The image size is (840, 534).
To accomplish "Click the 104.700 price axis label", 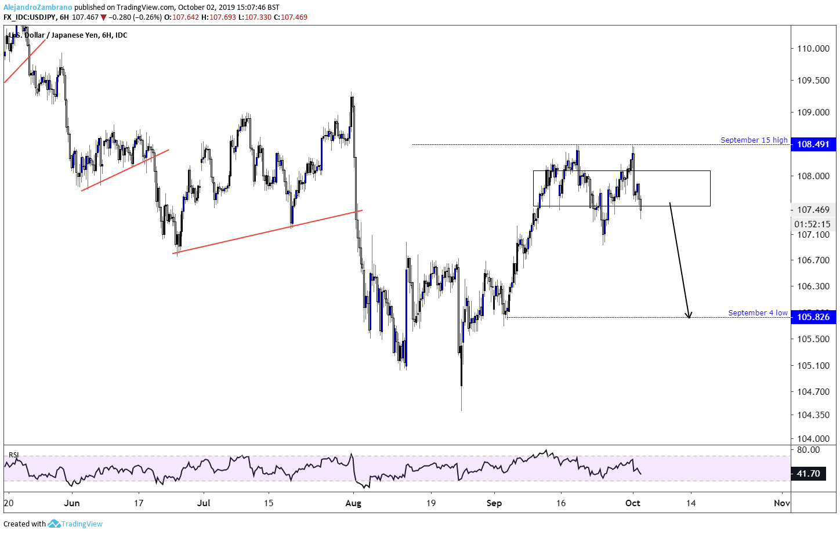I will (813, 391).
